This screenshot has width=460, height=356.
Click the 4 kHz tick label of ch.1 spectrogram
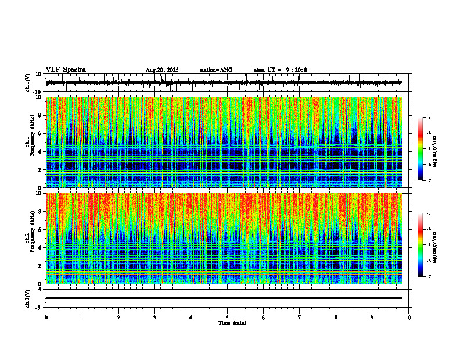point(40,152)
